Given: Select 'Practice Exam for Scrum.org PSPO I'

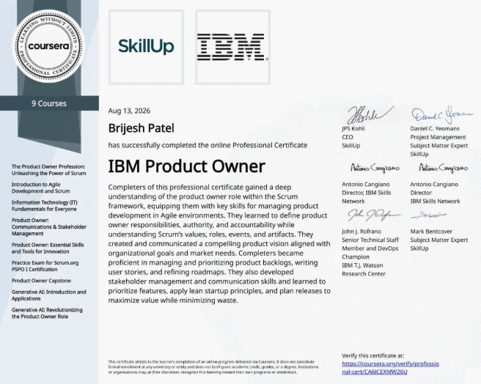Looking at the screenshot, I should tap(45, 266).
